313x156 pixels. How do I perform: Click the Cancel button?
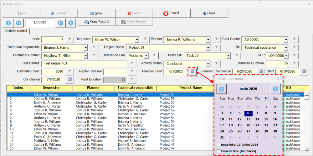pyautogui.click(x=172, y=13)
